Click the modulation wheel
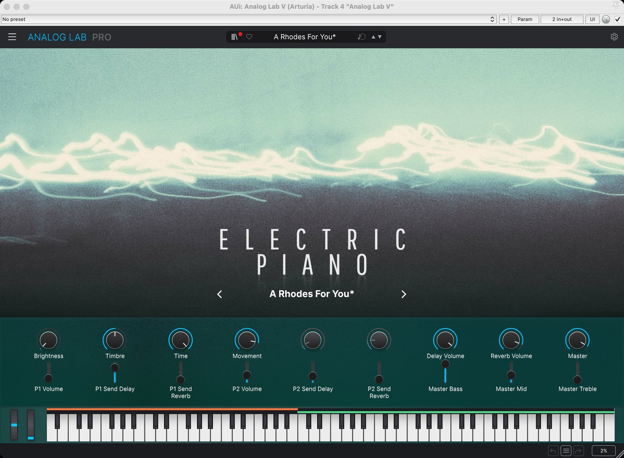 point(31,425)
